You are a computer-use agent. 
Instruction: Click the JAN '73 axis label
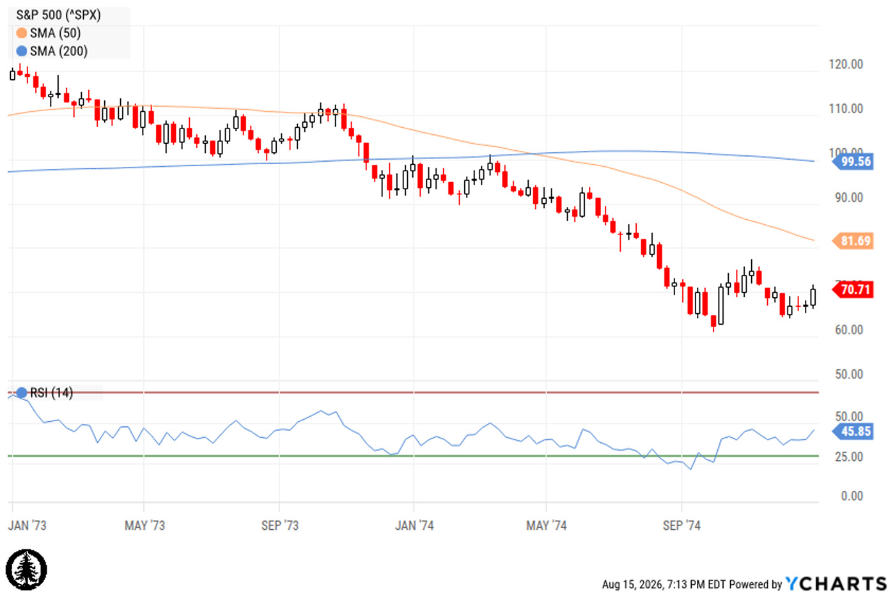[27, 525]
